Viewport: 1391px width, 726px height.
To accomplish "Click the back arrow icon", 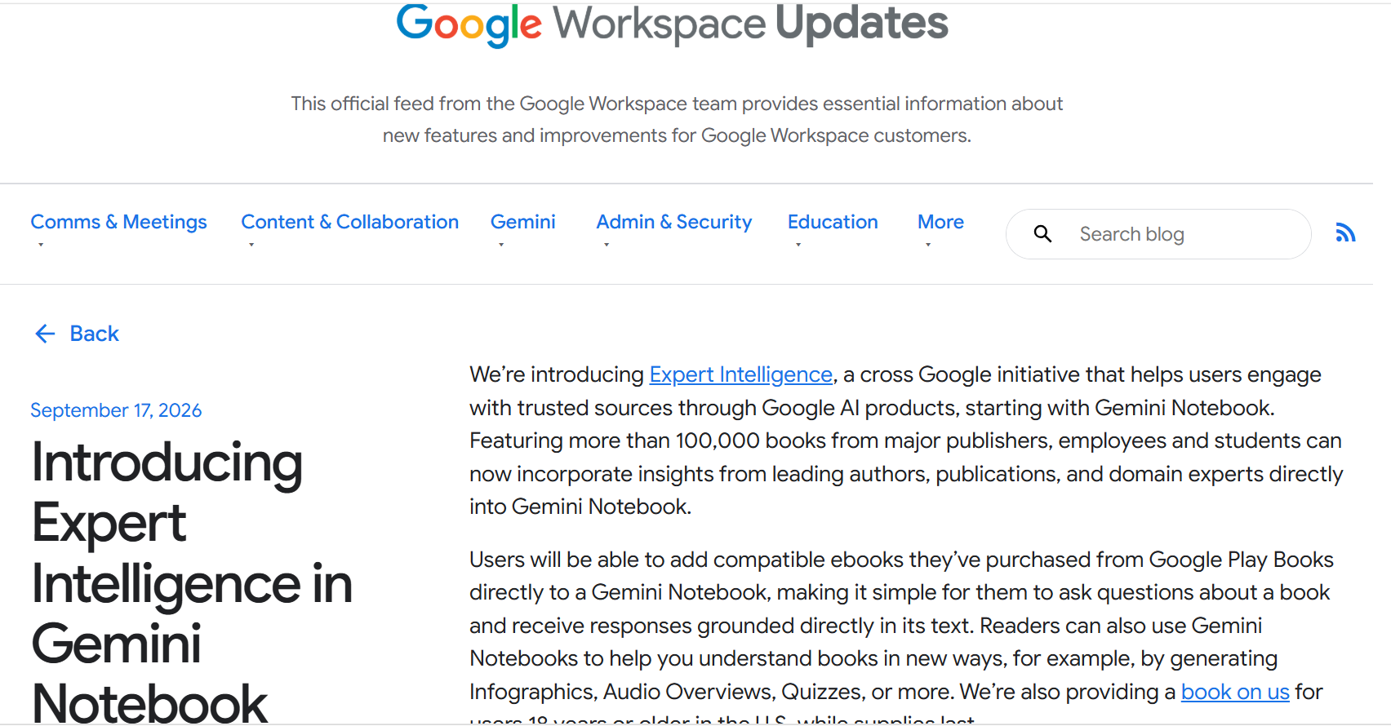I will point(45,334).
